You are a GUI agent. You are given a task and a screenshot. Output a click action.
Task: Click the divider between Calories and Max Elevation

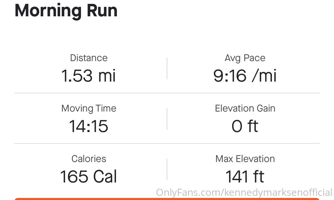[x=167, y=169]
